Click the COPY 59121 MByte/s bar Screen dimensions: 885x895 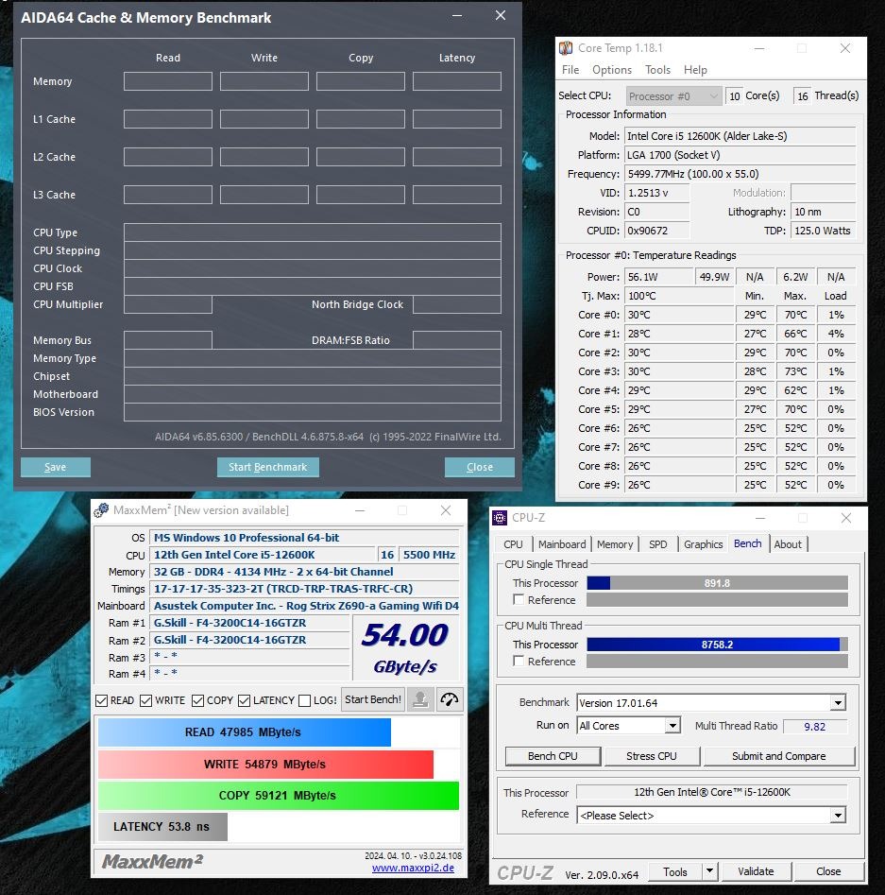[x=278, y=795]
